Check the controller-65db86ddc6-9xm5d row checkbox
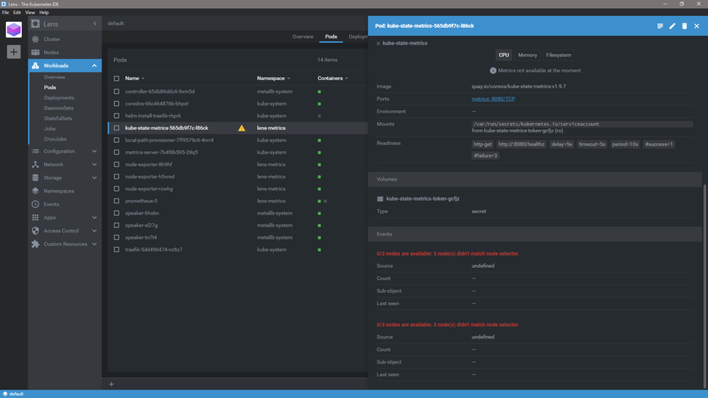The image size is (708, 398). [x=116, y=91]
